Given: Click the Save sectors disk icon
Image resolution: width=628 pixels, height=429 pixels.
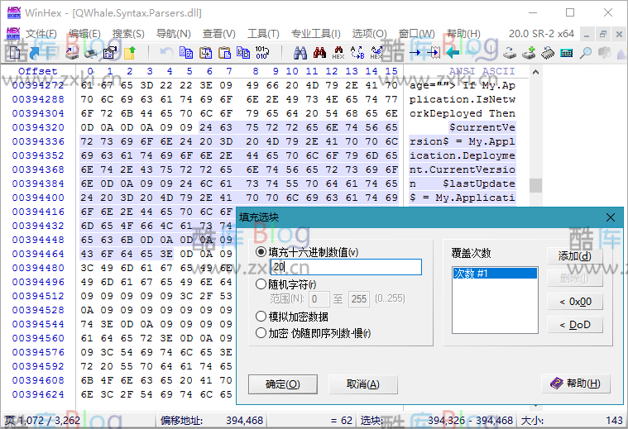Looking at the screenshot, I should click(72, 52).
